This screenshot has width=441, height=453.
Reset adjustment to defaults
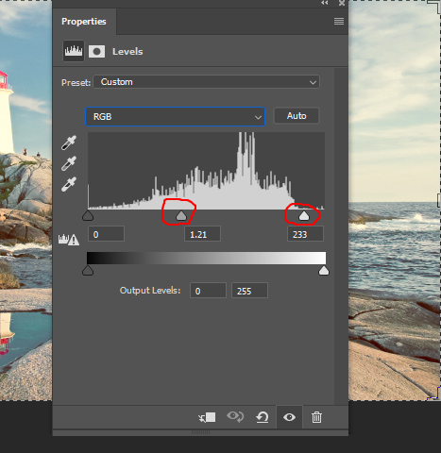coord(263,417)
